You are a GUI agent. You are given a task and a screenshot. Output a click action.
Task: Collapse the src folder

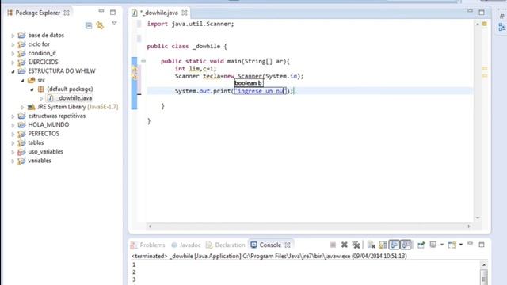click(x=22, y=81)
